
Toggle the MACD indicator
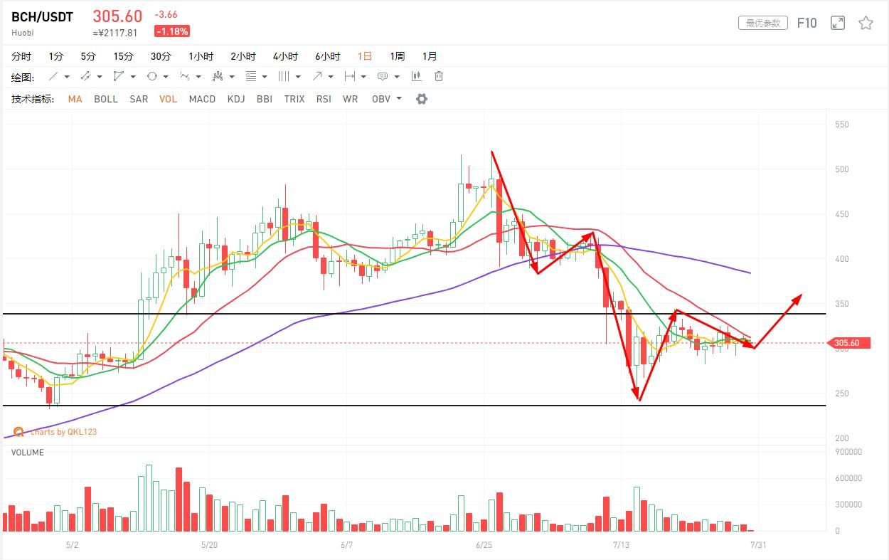202,99
